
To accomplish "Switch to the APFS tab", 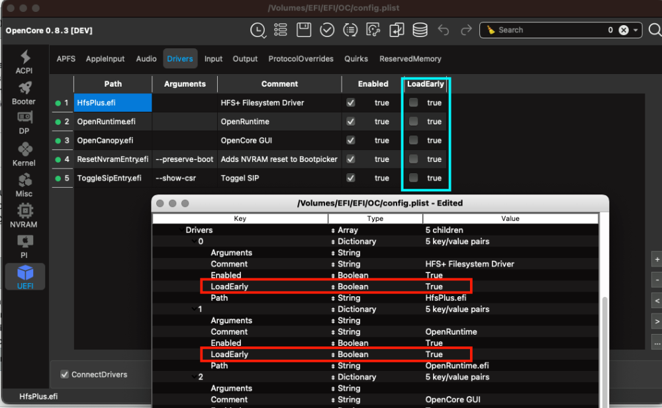I will 66,59.
